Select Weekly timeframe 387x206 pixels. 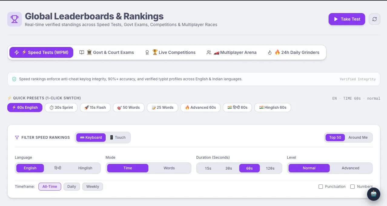(93, 187)
